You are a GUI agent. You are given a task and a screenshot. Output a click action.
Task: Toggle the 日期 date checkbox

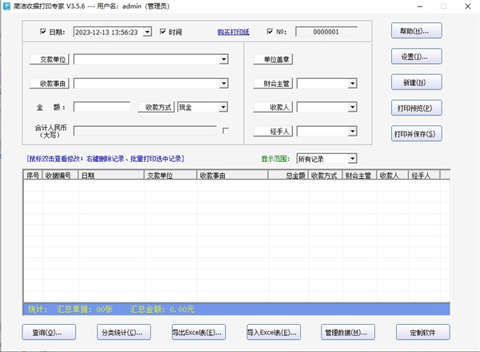[x=43, y=33]
